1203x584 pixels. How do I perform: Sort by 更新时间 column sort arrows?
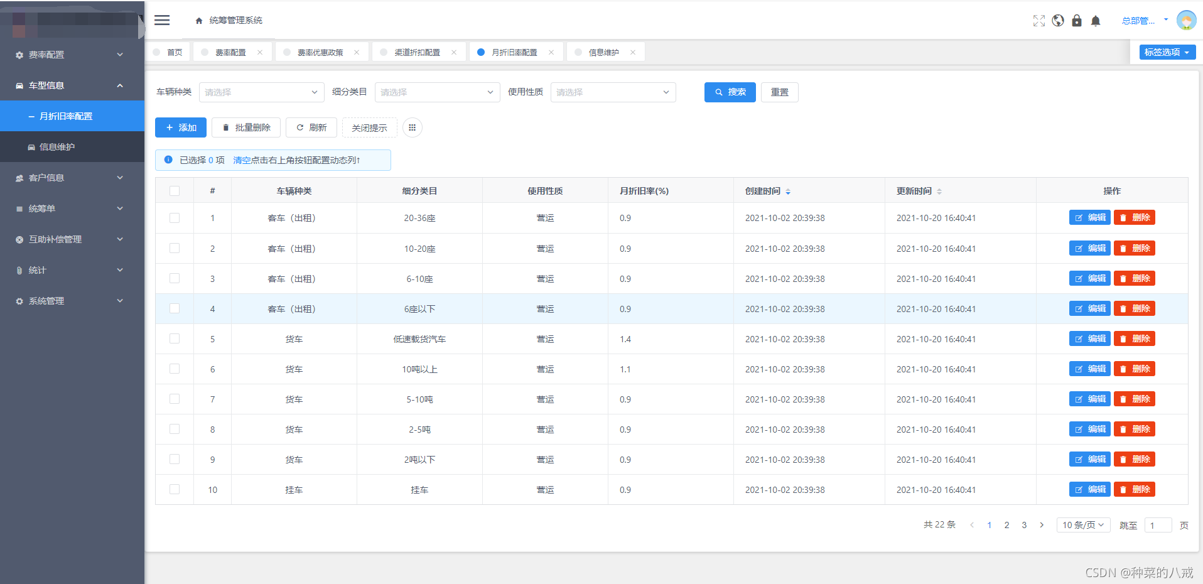pos(939,191)
